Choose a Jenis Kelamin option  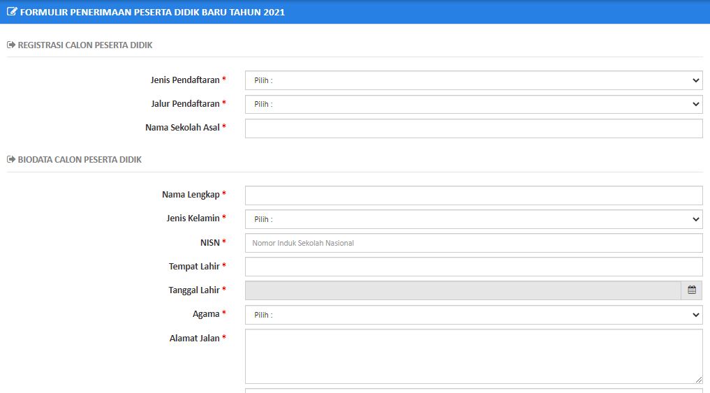[x=473, y=219]
